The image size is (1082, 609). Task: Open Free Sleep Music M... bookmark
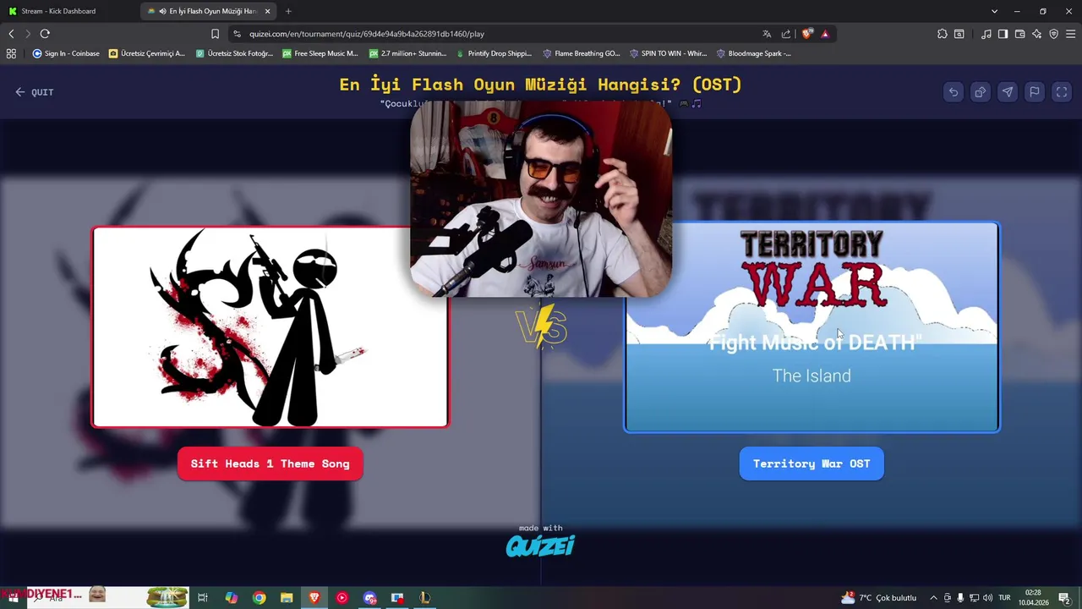point(320,53)
